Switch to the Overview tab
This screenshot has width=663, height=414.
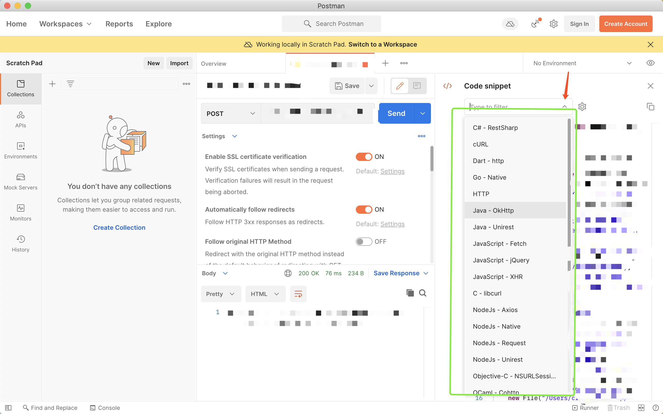[213, 63]
